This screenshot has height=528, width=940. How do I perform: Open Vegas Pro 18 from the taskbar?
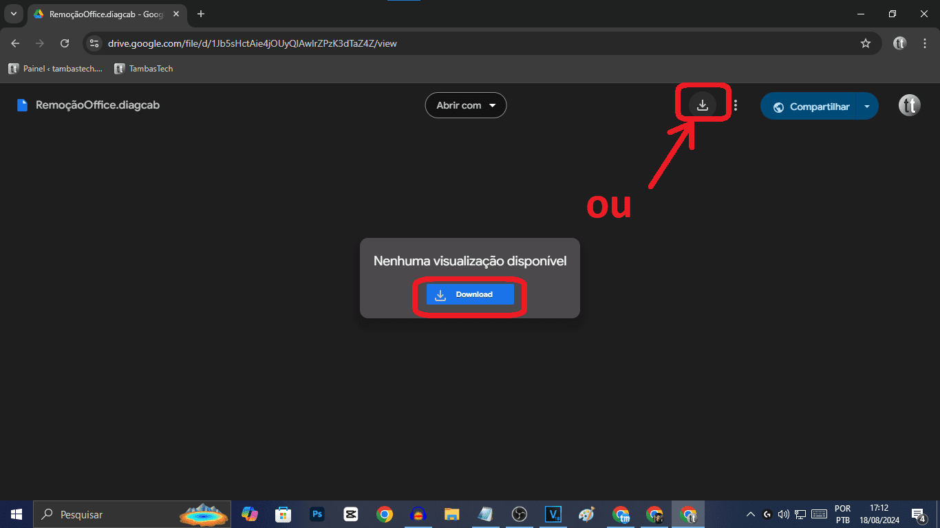(x=553, y=514)
